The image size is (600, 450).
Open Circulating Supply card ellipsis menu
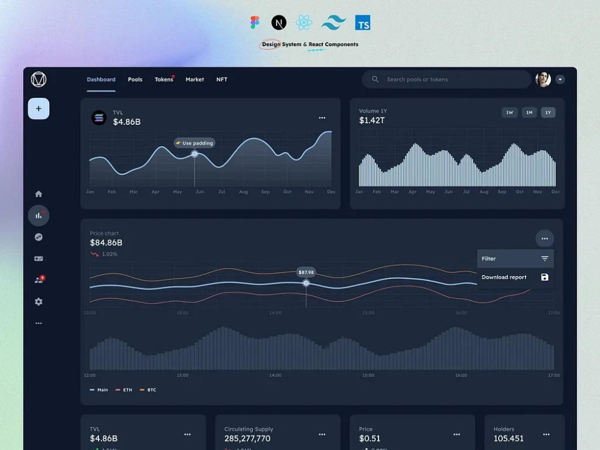[x=322, y=434]
